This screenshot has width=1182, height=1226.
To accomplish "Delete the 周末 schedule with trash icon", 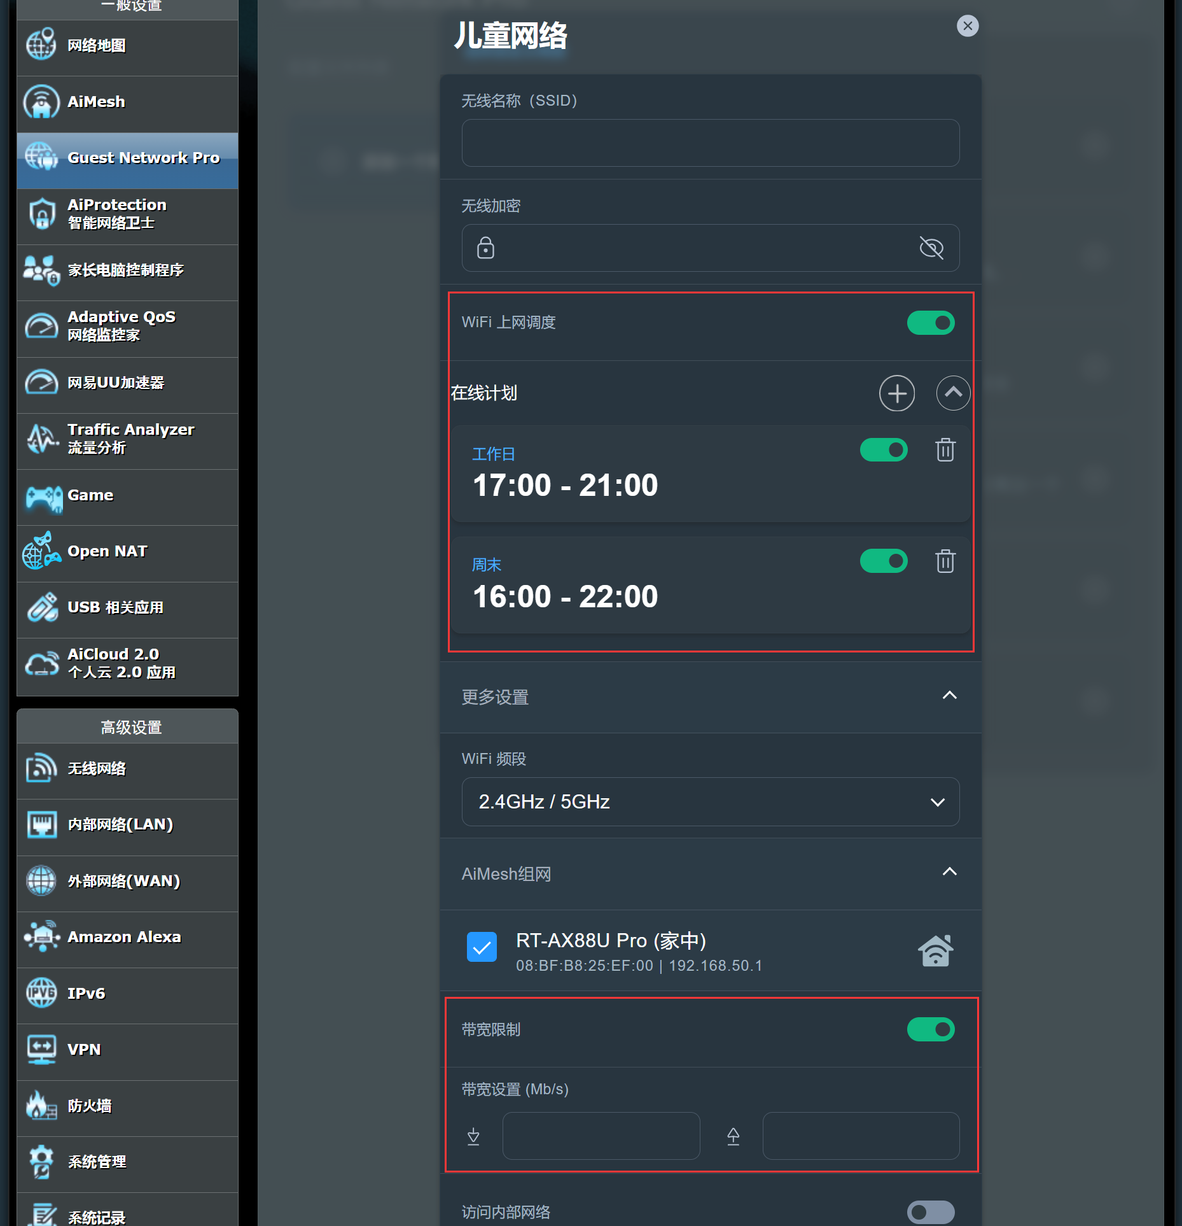I will (x=945, y=561).
